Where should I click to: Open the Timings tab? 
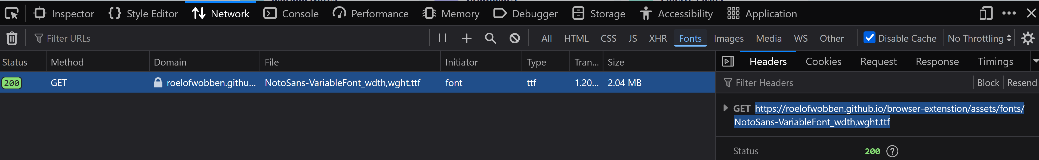(995, 62)
